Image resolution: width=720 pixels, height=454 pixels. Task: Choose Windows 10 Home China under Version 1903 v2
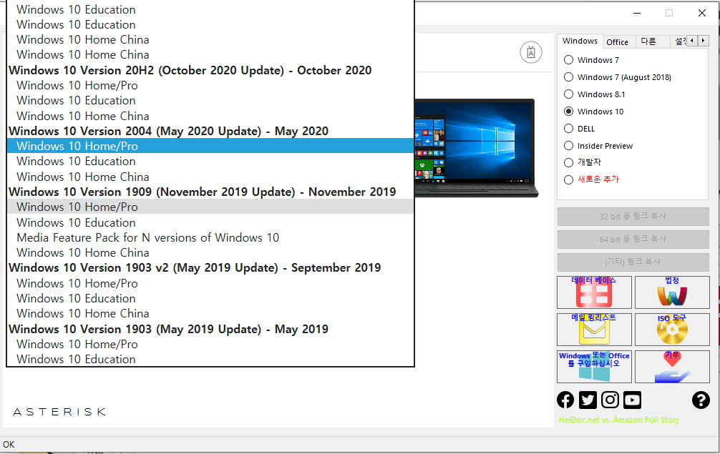pyautogui.click(x=210, y=314)
